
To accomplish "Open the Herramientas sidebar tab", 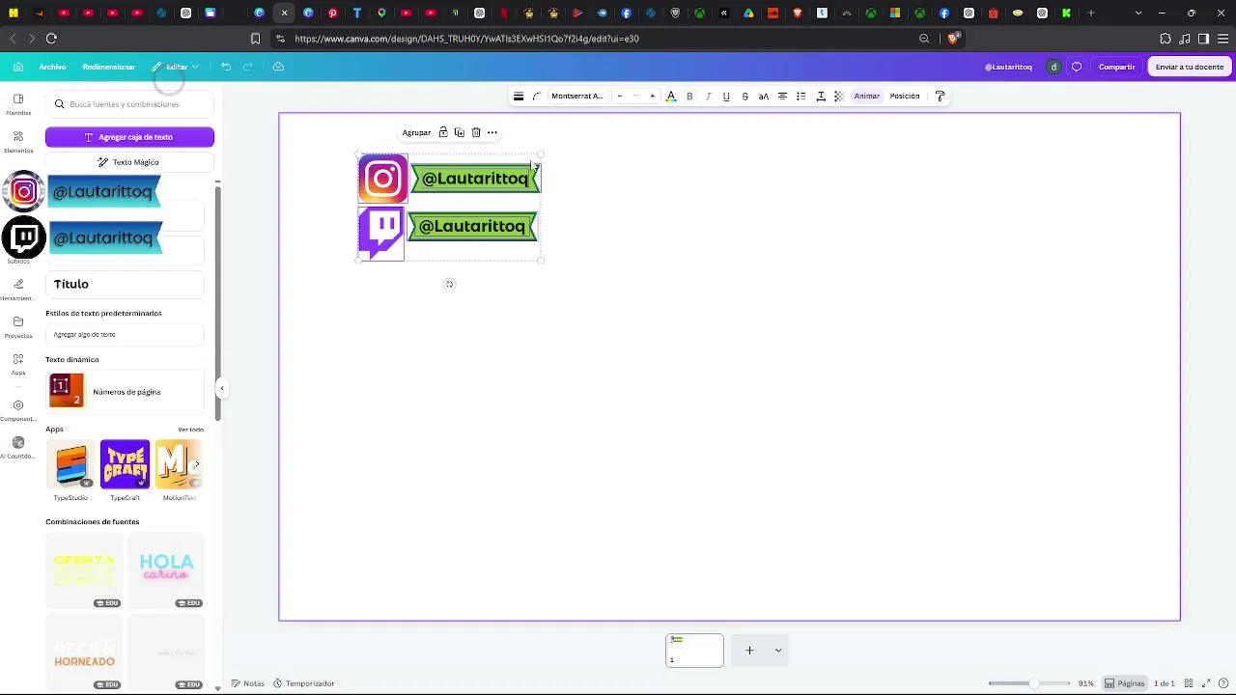I will [18, 289].
